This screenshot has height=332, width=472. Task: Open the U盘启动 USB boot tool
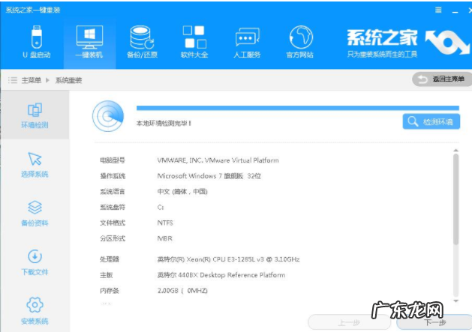pyautogui.click(x=37, y=42)
